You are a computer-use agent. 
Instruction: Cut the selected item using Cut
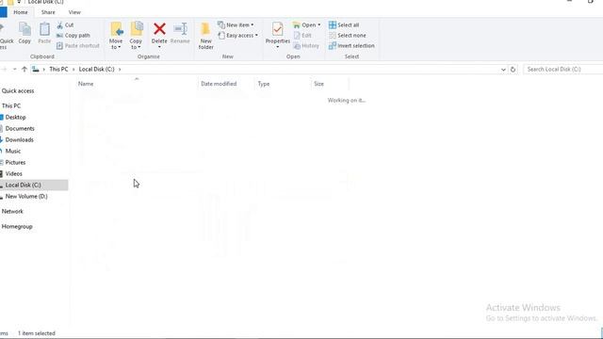pyautogui.click(x=65, y=25)
